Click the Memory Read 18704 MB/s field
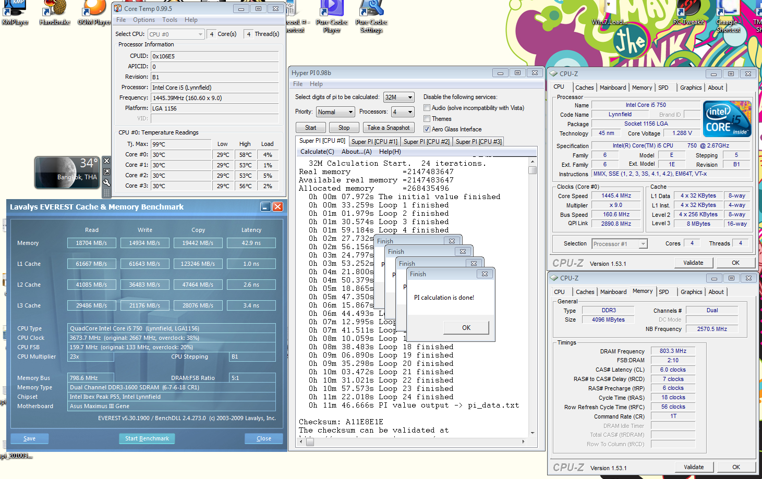The height and width of the screenshot is (479, 762). point(91,243)
